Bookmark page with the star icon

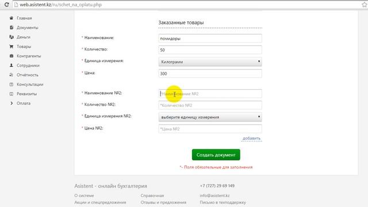coord(365,5)
